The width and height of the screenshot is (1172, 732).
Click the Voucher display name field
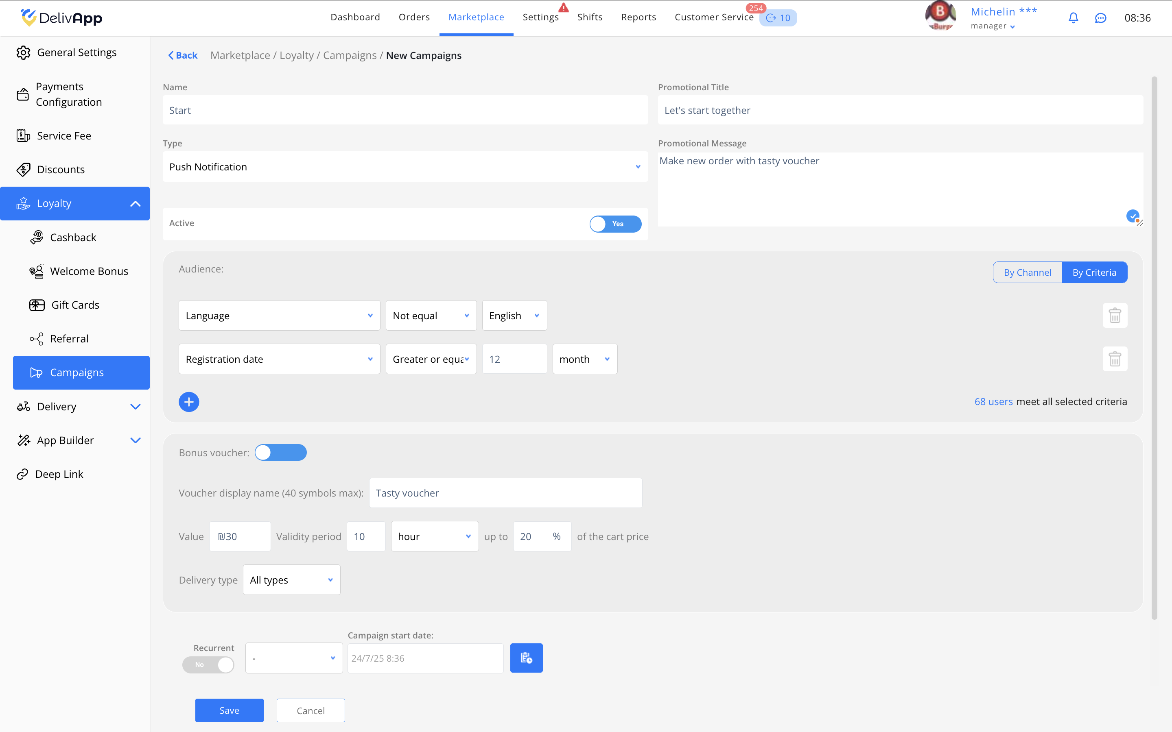[x=505, y=493]
